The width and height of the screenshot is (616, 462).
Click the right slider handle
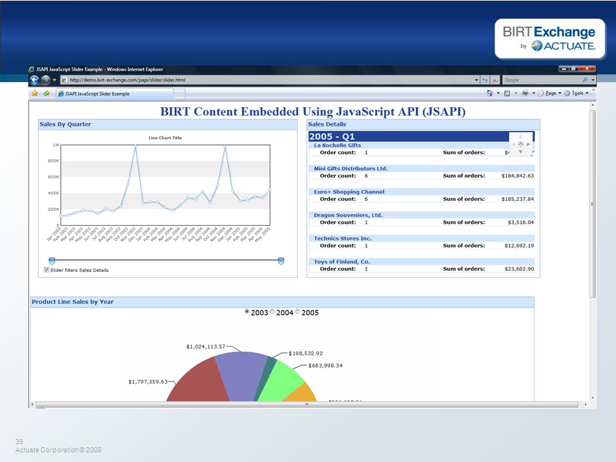281,261
